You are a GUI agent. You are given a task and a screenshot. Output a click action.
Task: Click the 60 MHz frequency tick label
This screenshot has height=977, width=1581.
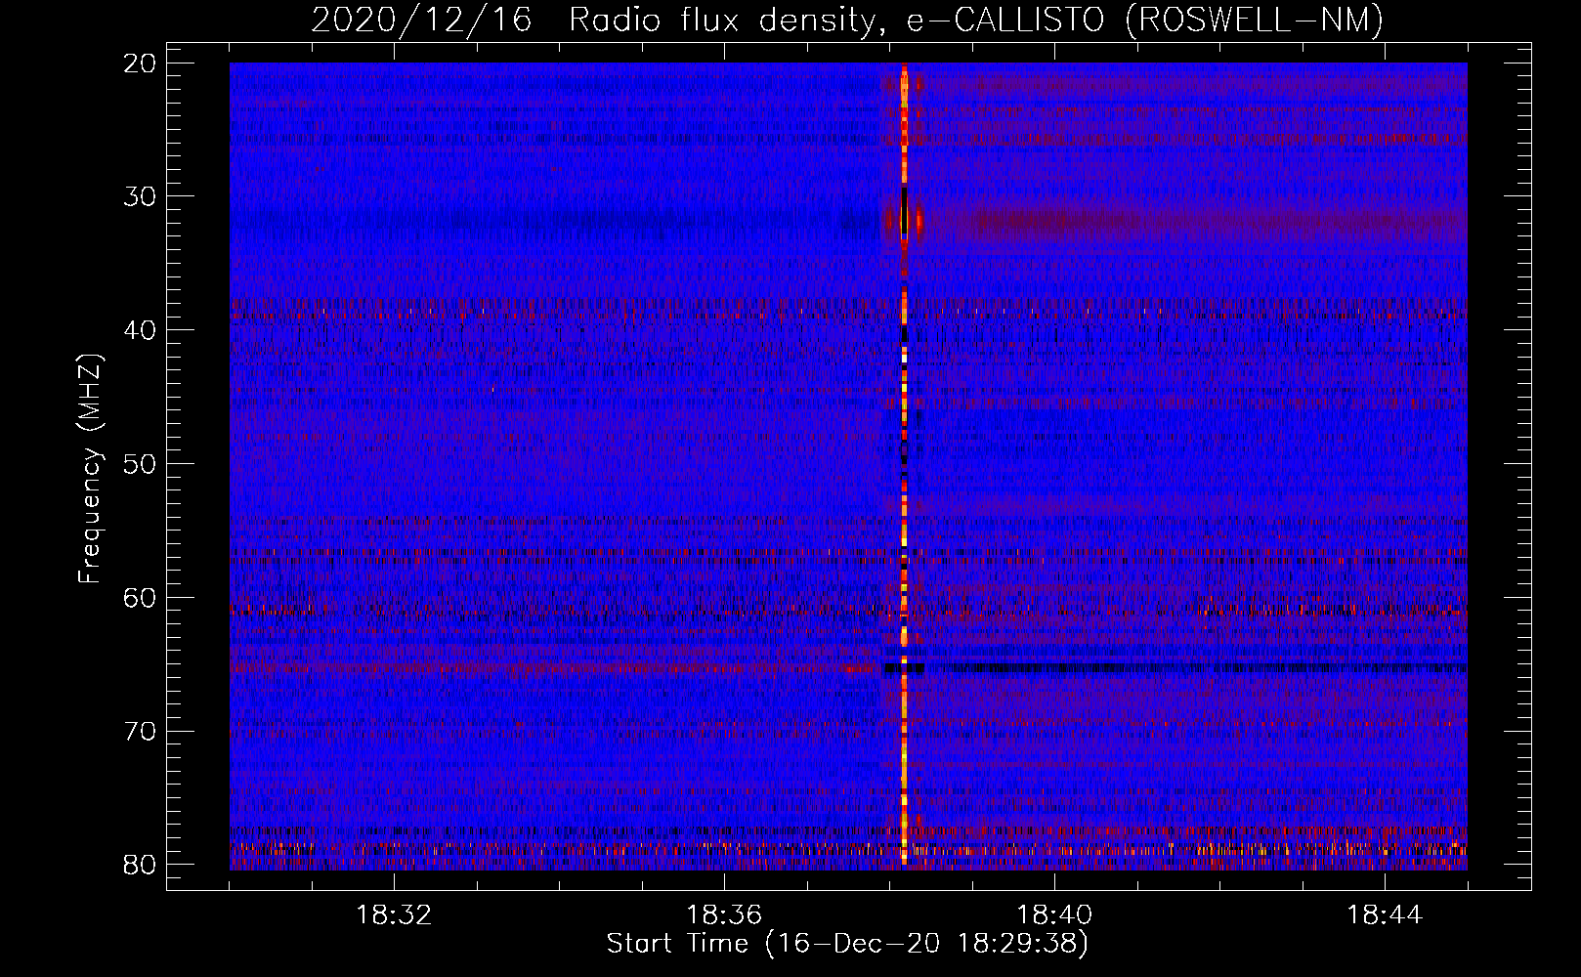(140, 597)
